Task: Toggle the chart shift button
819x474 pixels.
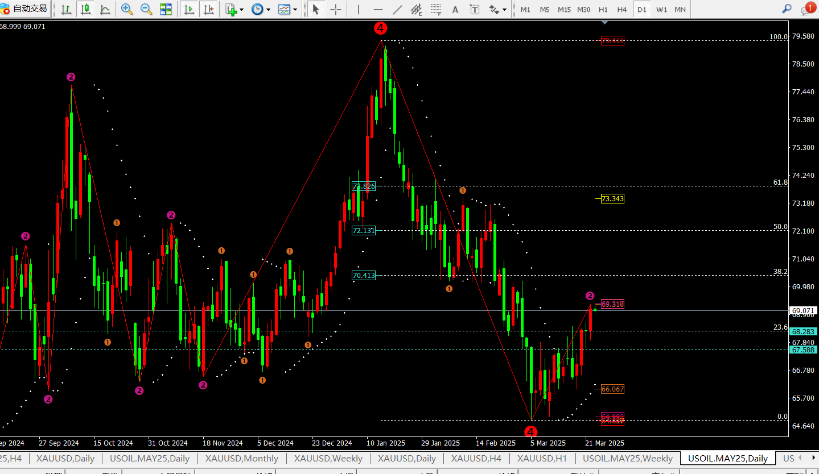Action: click(209, 9)
